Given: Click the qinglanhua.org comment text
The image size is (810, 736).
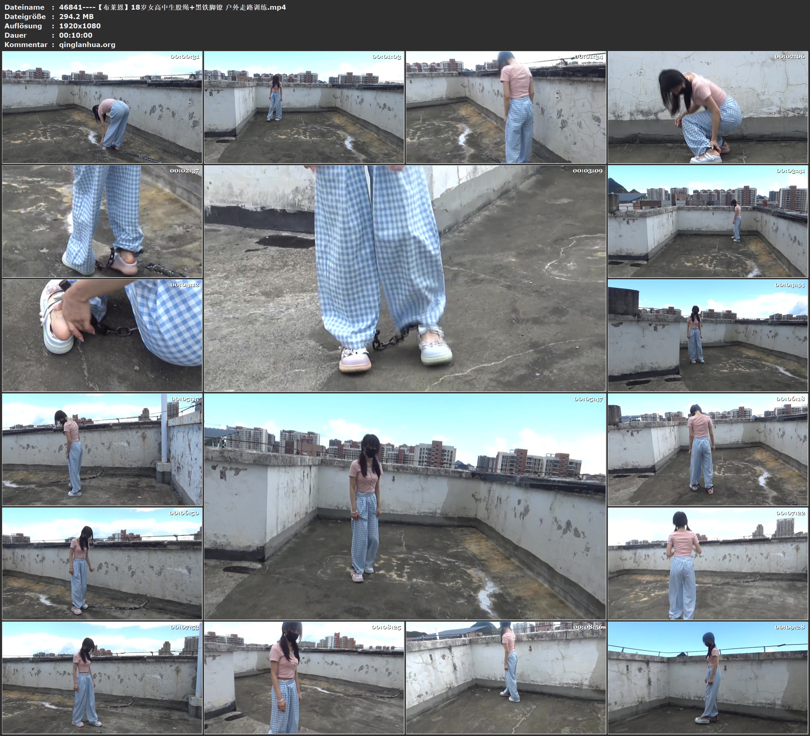Looking at the screenshot, I should coord(87,45).
